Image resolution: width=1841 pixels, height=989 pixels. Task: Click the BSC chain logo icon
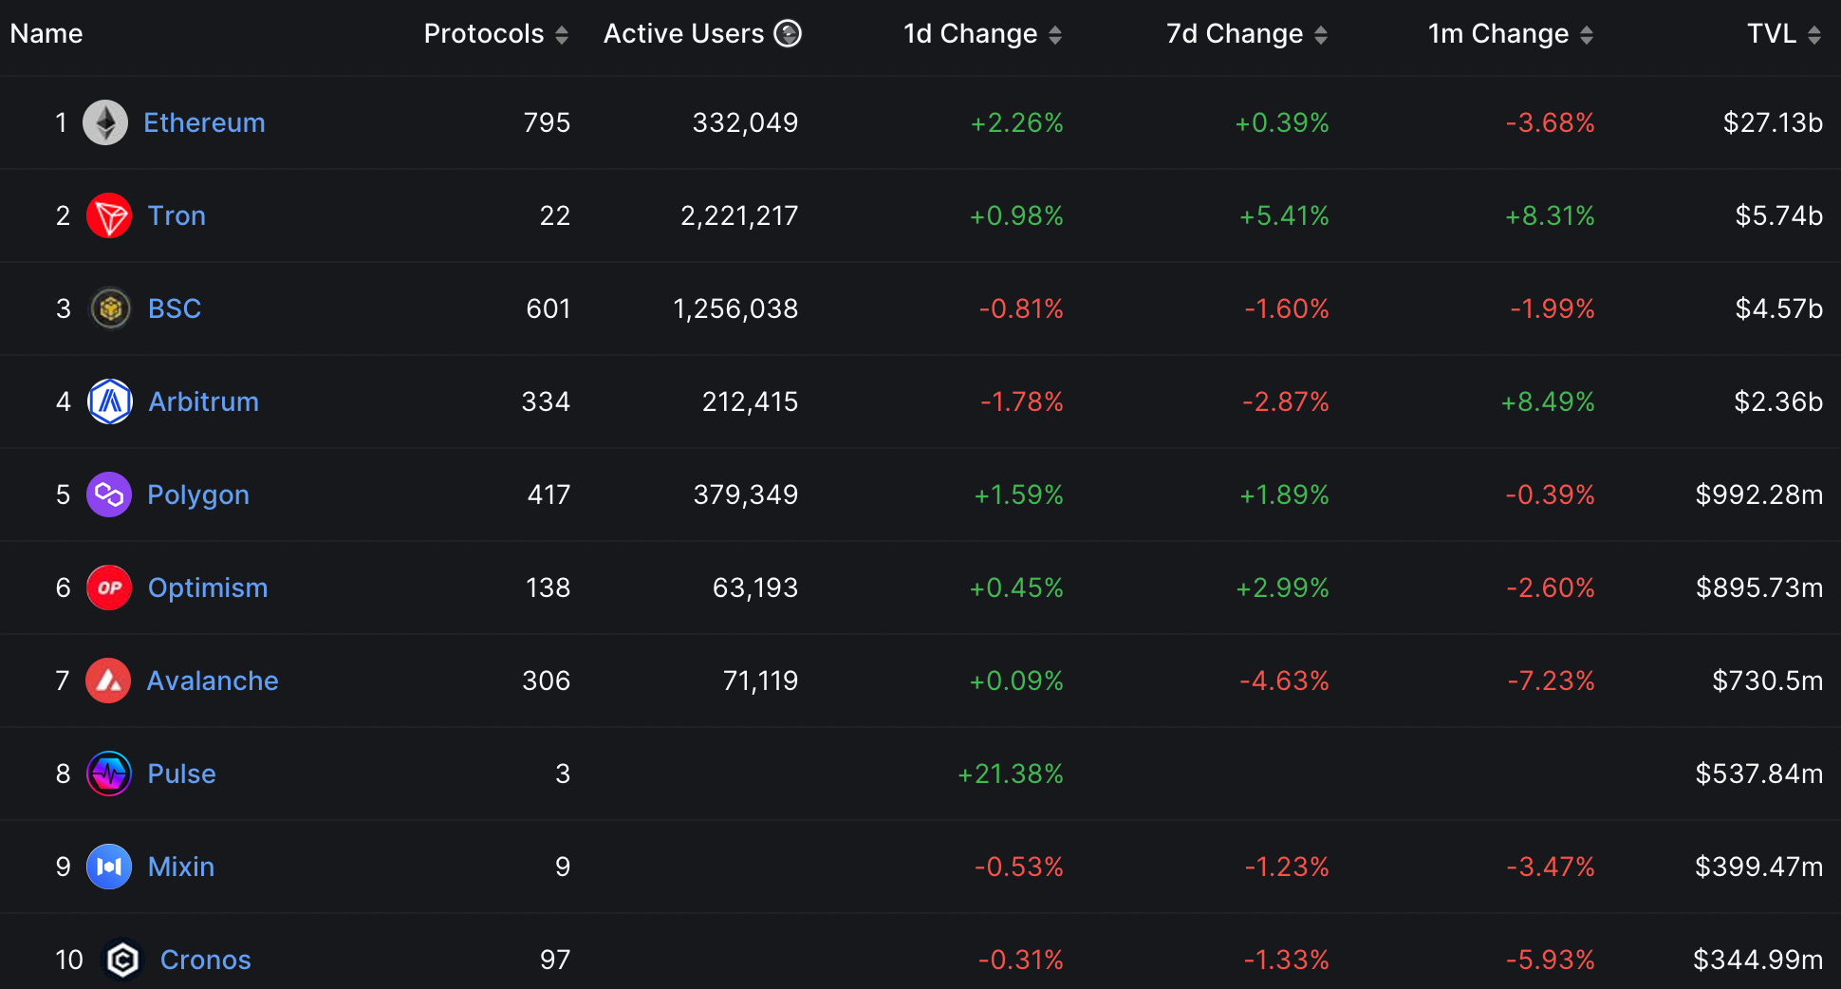(110, 308)
